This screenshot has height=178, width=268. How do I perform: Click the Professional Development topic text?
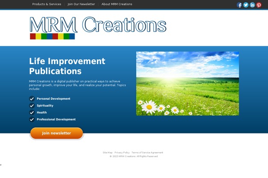(56, 119)
